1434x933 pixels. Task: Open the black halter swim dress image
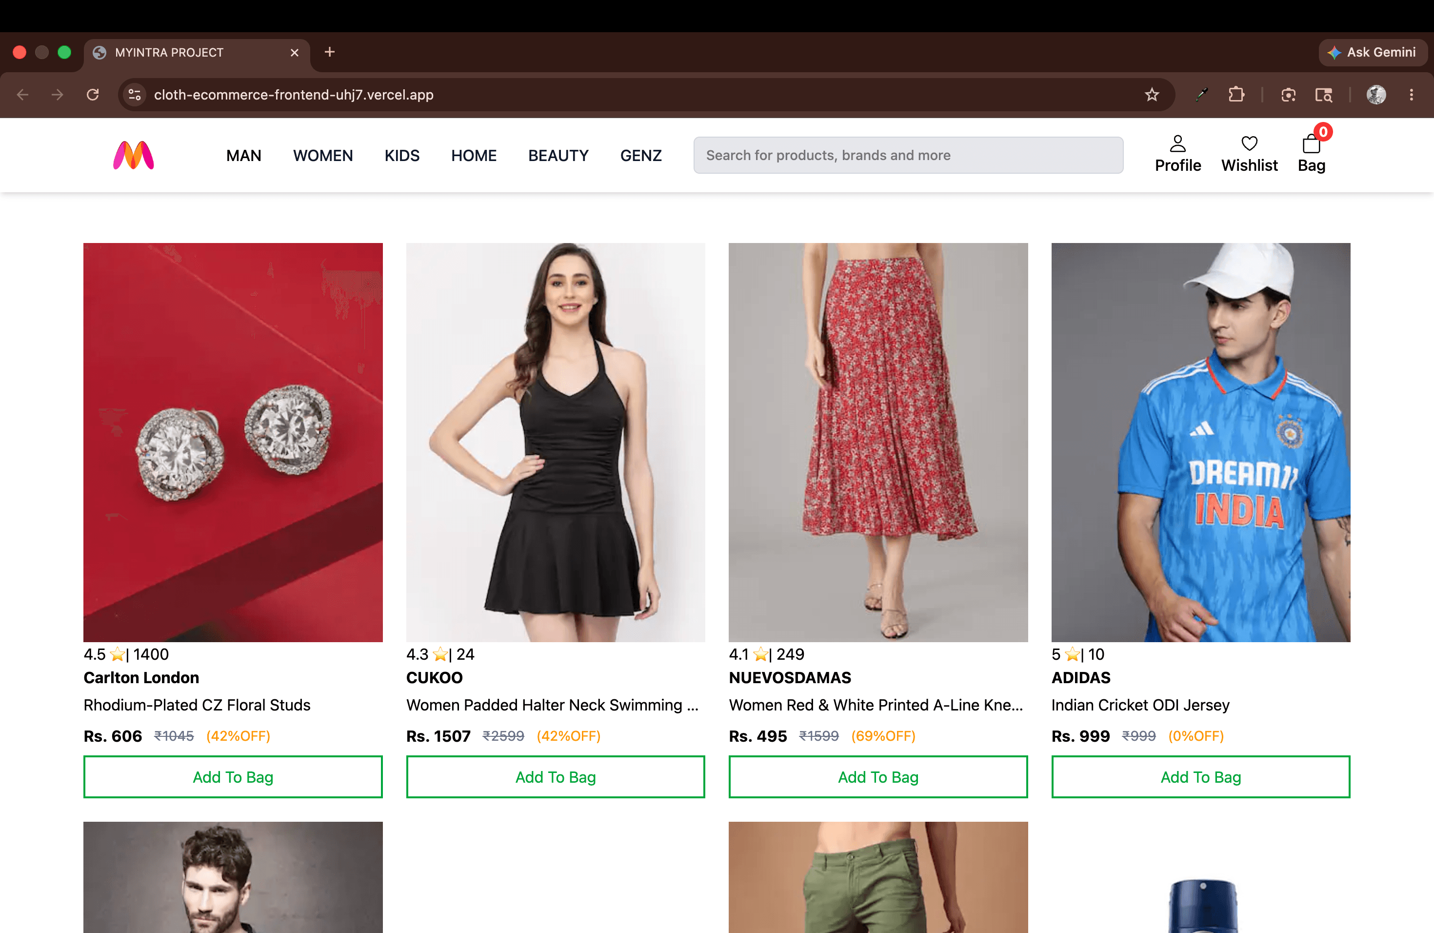coord(555,442)
